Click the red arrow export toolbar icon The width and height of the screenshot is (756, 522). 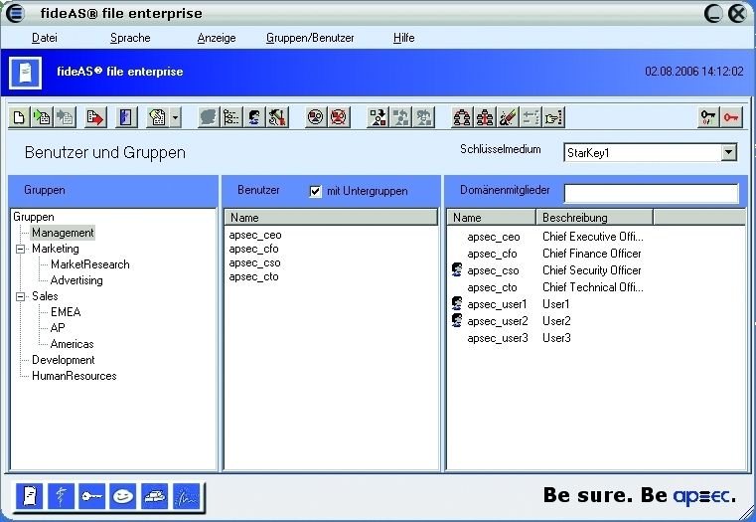click(x=95, y=117)
